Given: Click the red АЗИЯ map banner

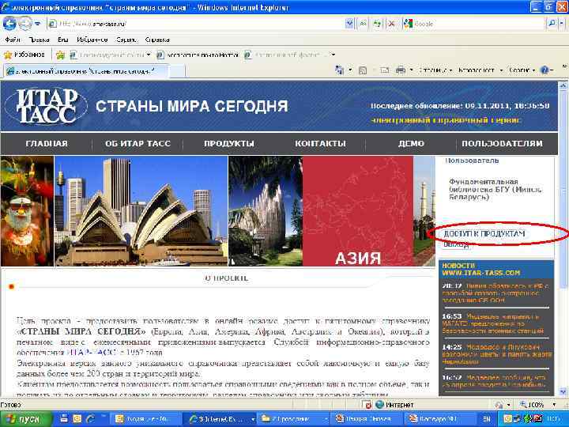Looking at the screenshot, I should tap(358, 211).
